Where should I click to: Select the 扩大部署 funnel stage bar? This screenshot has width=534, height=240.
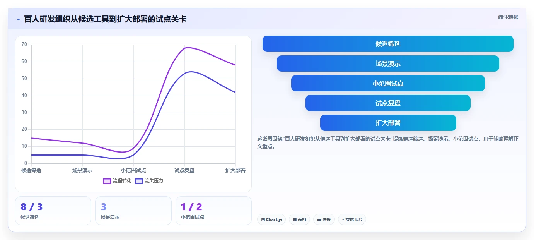tap(388, 123)
